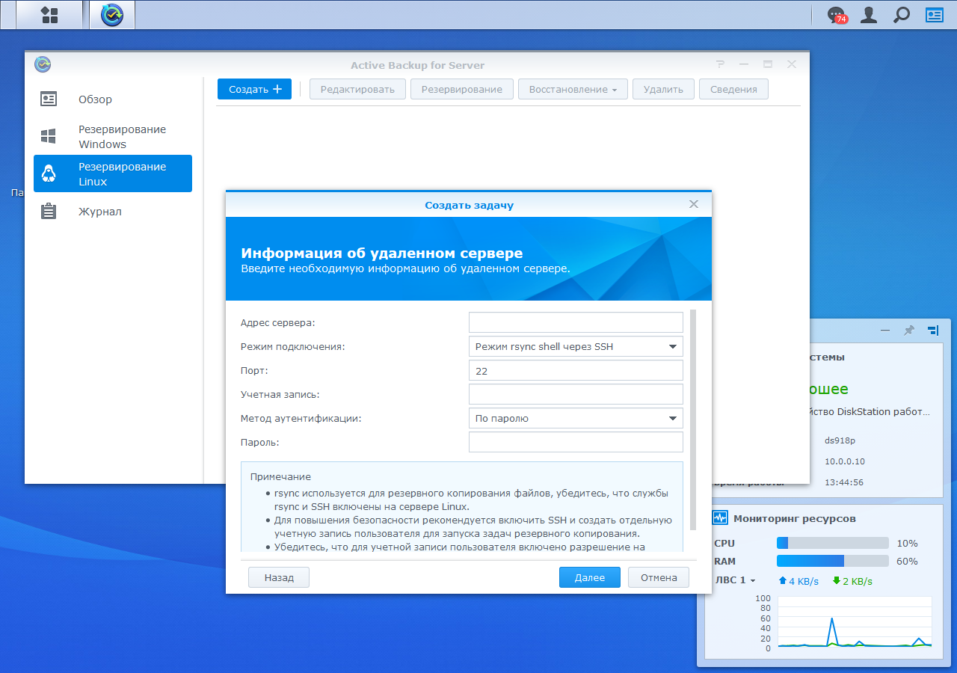Click the Учетная запись: label
957x673 pixels.
[x=280, y=395]
